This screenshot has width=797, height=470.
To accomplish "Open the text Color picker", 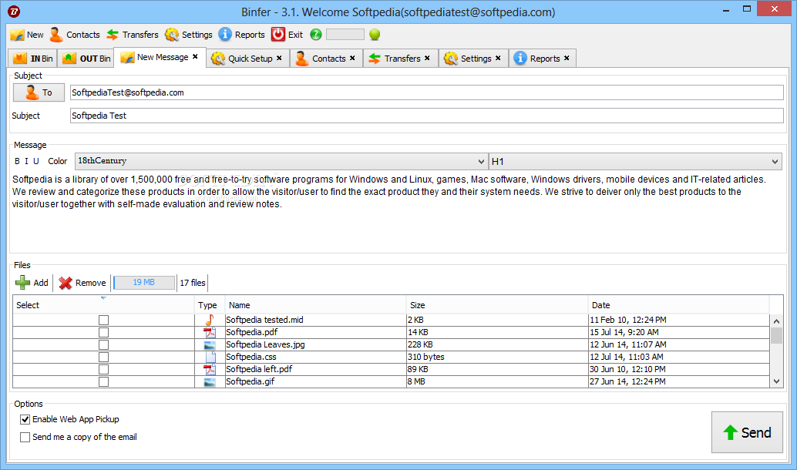I will click(58, 161).
